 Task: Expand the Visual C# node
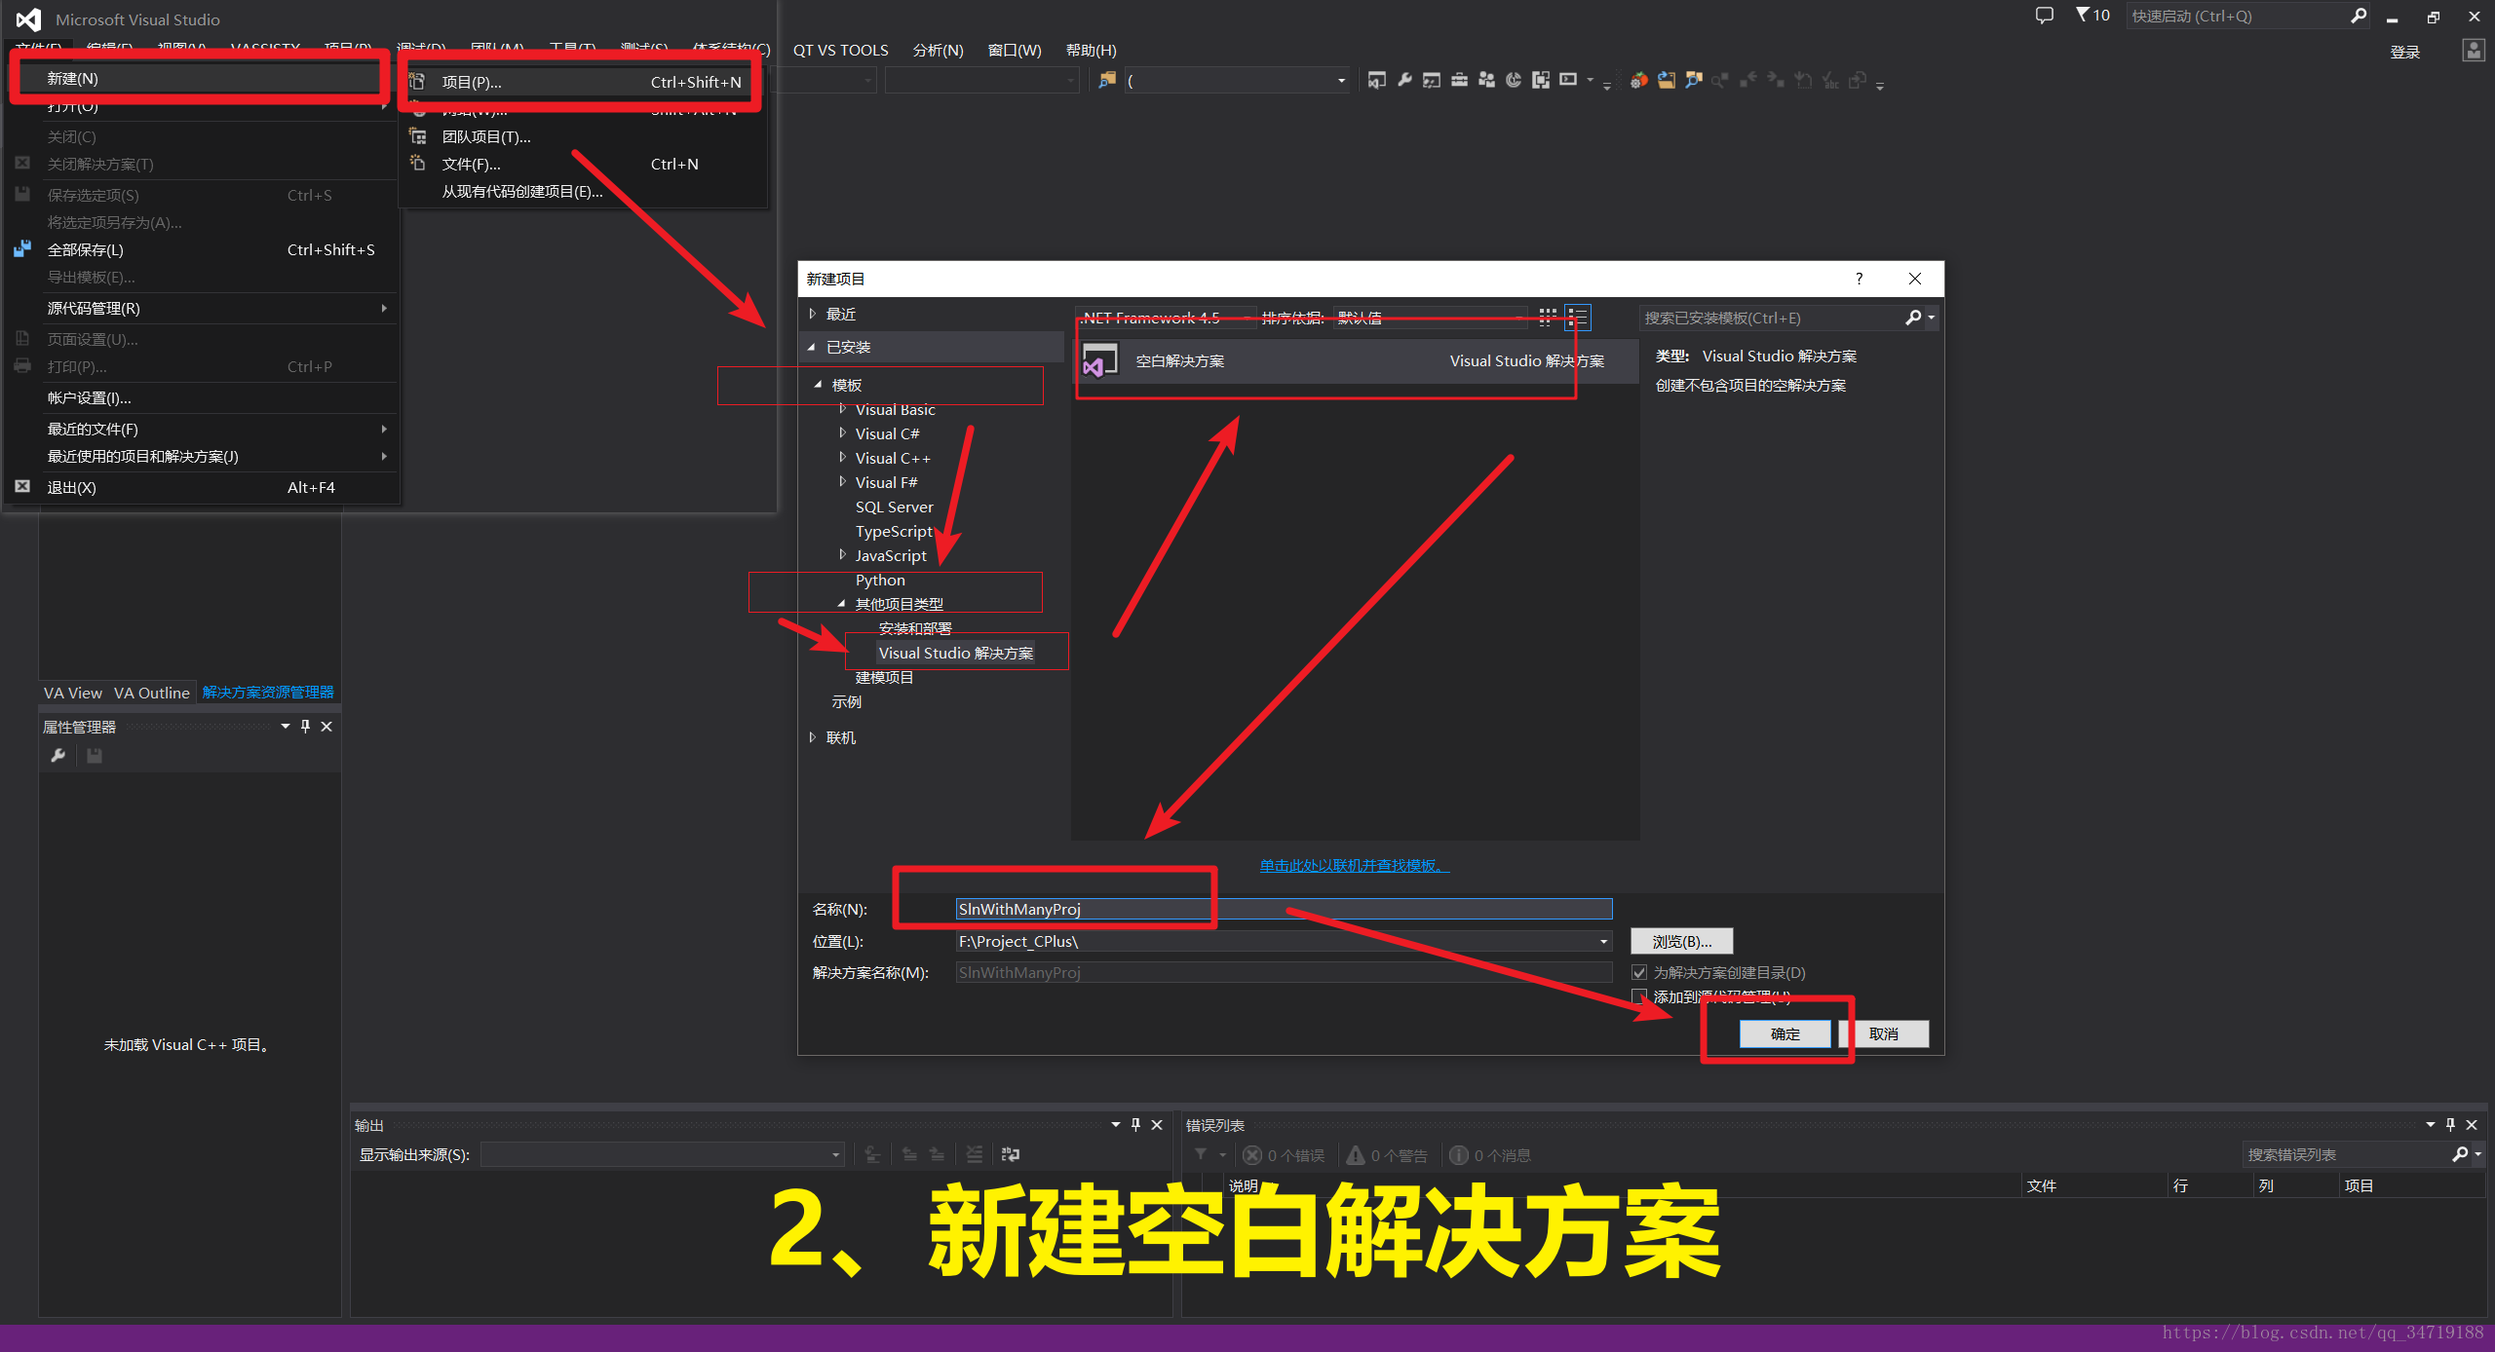842,433
